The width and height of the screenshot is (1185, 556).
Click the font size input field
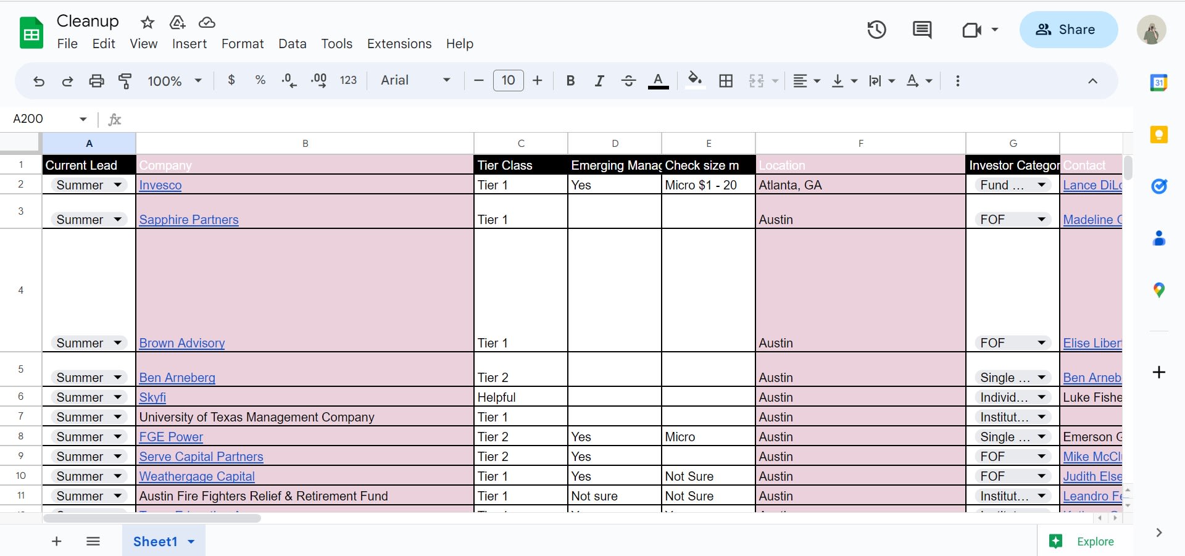[508, 80]
